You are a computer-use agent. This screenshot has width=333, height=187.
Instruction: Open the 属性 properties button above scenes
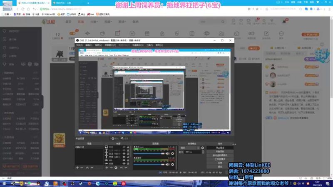coord(115,138)
